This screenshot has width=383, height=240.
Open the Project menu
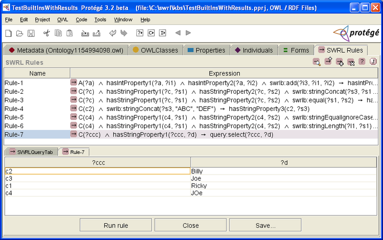point(42,20)
